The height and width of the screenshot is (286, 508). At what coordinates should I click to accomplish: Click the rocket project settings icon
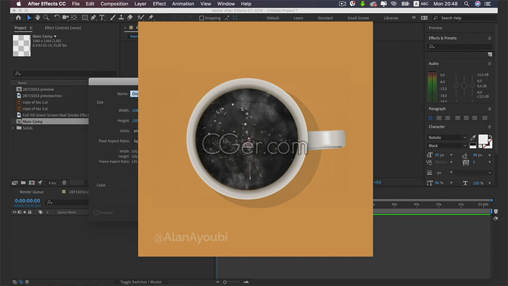(x=40, y=183)
